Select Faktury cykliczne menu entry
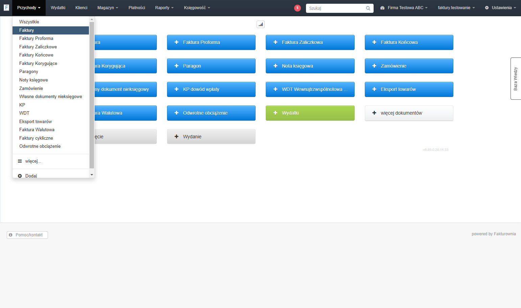521x308 pixels. (x=51, y=138)
